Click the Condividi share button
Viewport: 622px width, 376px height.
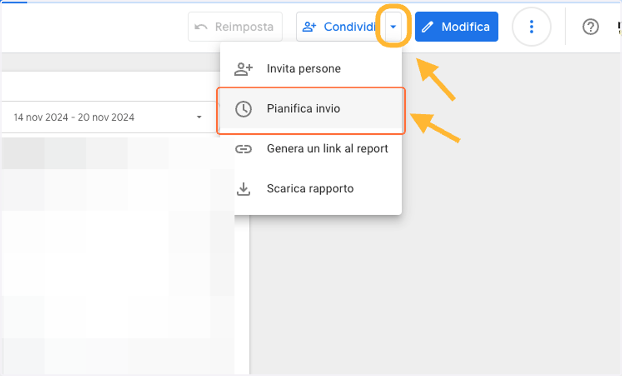341,27
